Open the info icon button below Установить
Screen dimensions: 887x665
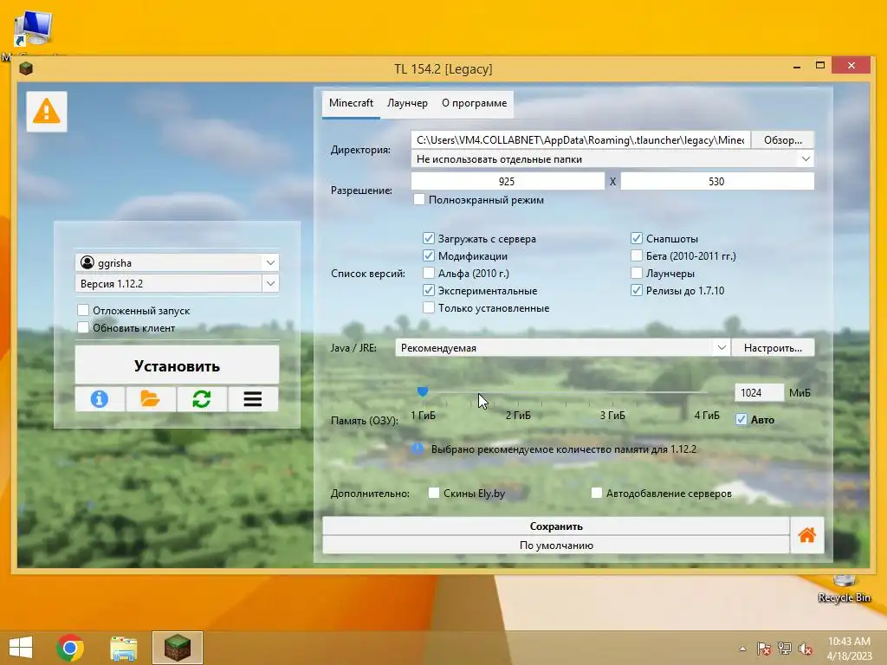(100, 398)
